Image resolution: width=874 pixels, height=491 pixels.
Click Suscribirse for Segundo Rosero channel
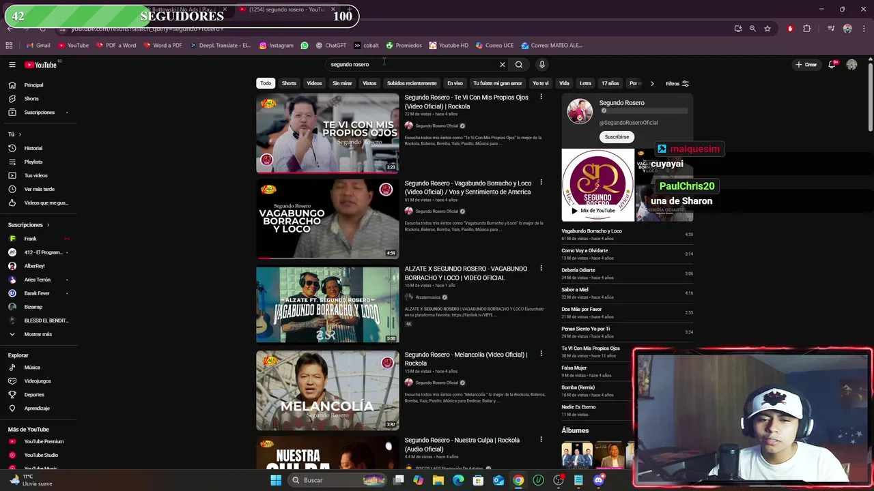click(617, 137)
